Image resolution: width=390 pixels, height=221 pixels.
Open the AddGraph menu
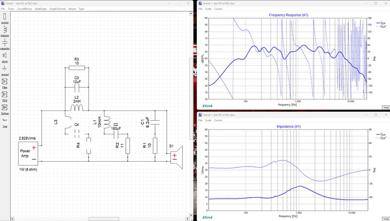[41, 9]
